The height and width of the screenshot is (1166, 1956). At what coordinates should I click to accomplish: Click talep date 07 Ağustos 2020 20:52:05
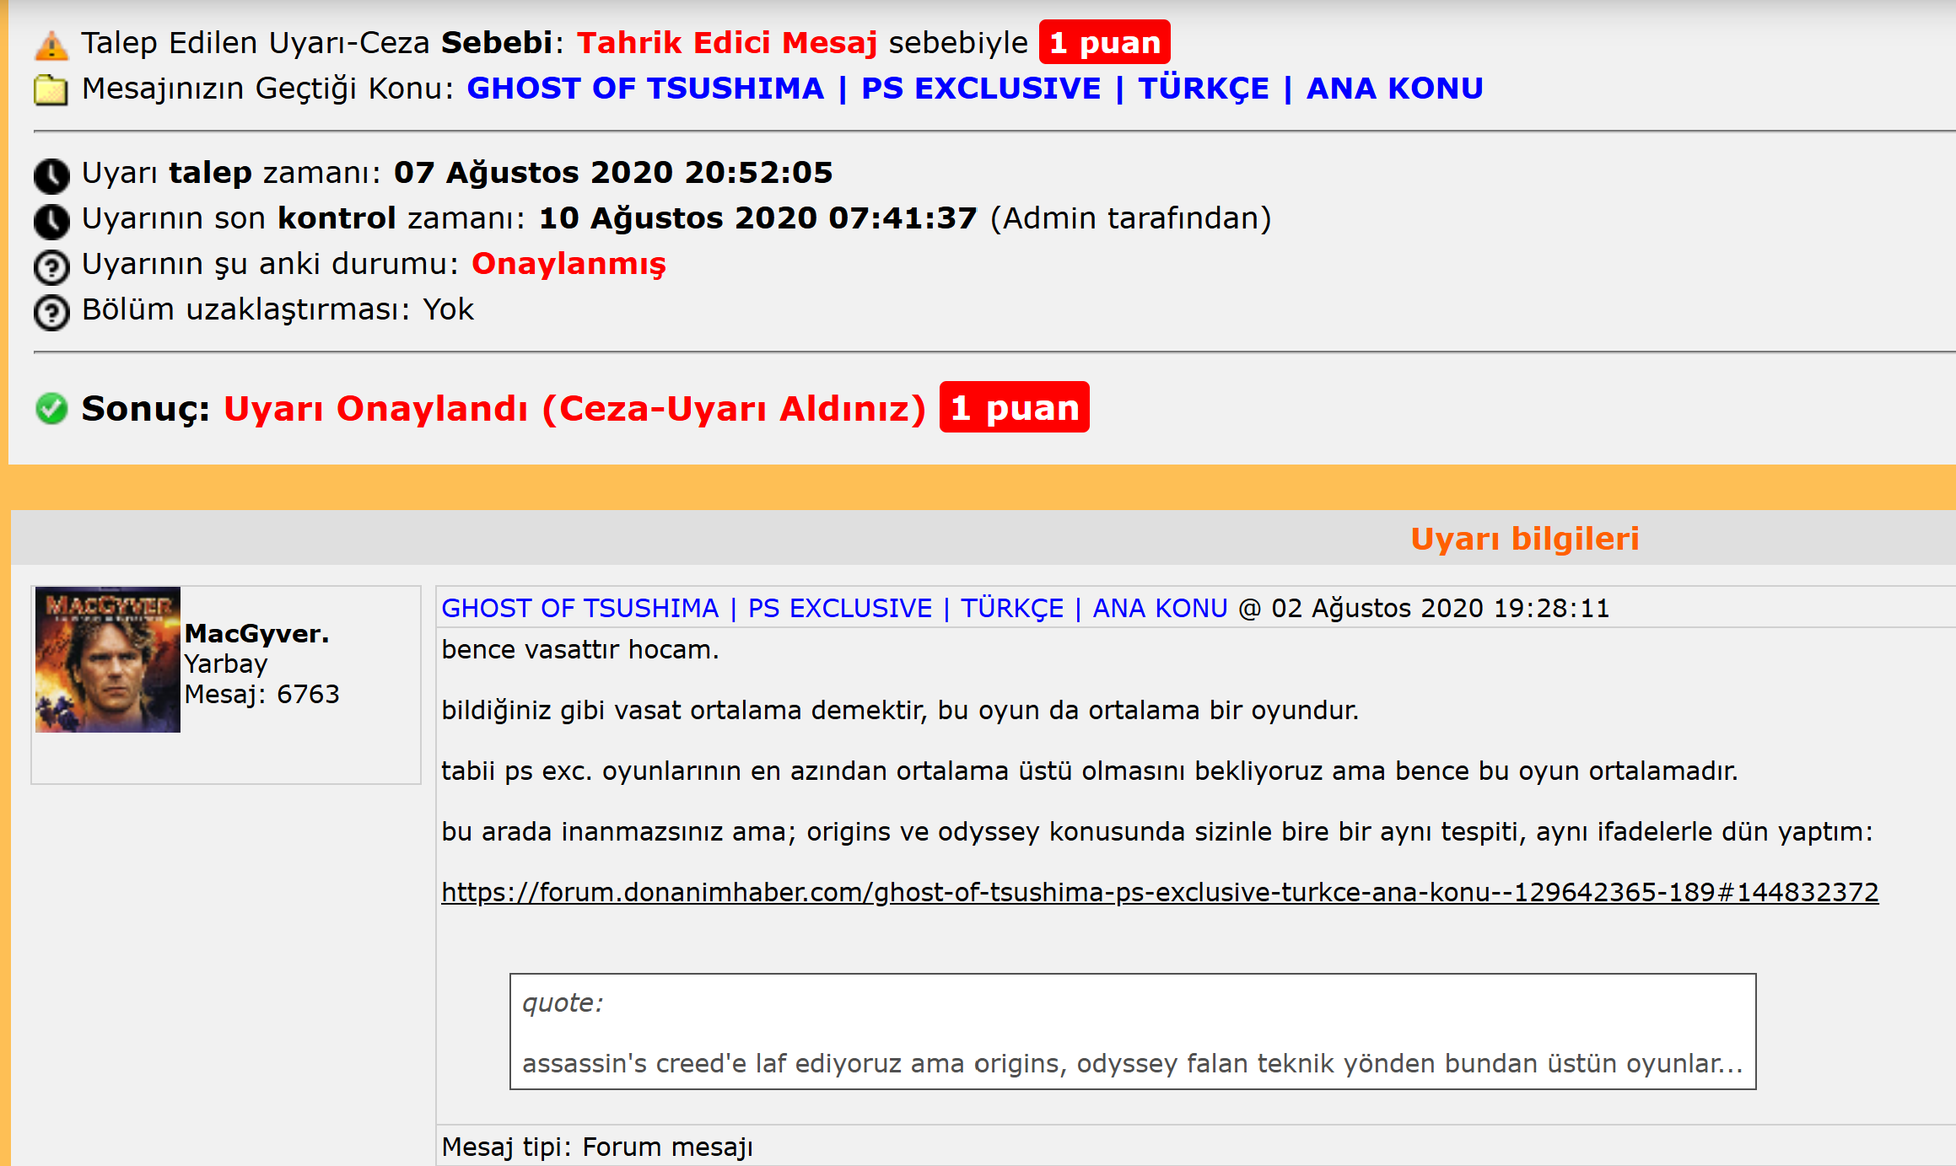tap(613, 172)
